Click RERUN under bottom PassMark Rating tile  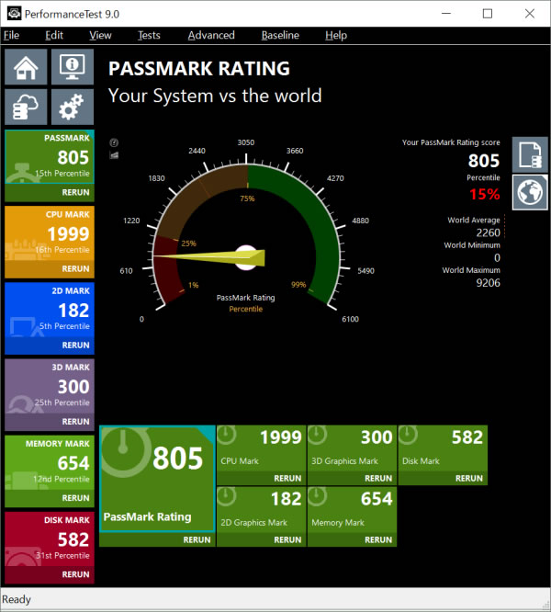point(158,539)
